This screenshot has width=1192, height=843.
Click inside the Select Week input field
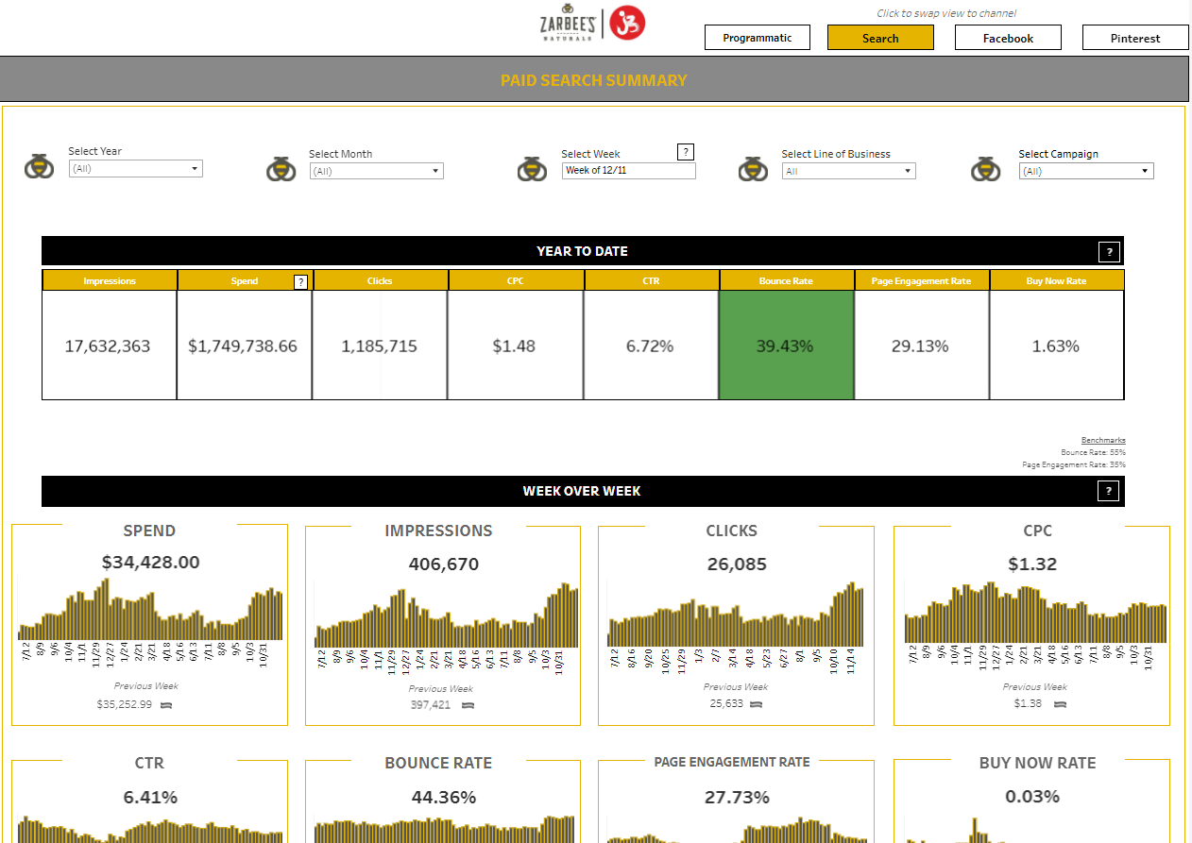628,171
